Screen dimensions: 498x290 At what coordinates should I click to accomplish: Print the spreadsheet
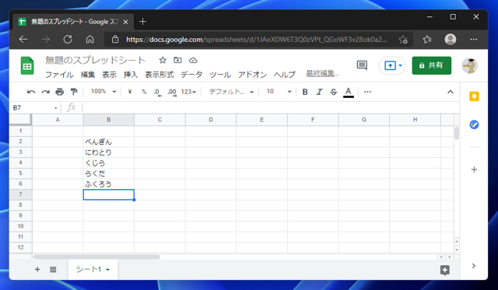click(x=60, y=92)
